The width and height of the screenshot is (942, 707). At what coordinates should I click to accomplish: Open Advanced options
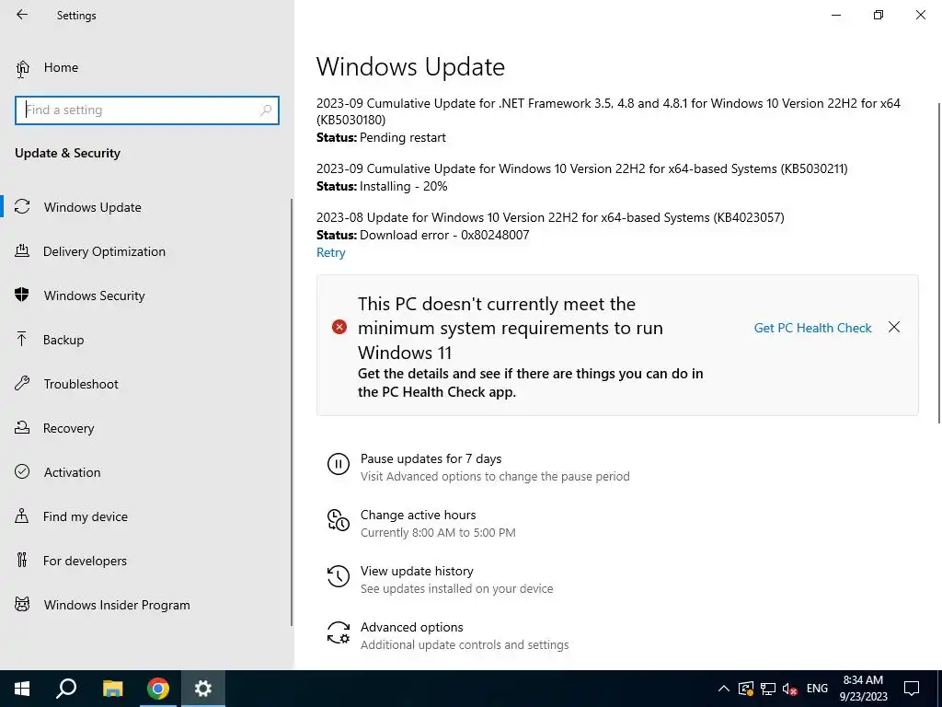click(411, 627)
